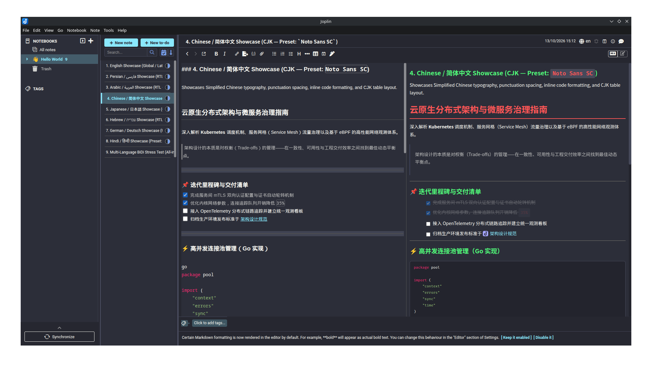
Task: Click the Disable it link in the notice
Action: (x=544, y=338)
